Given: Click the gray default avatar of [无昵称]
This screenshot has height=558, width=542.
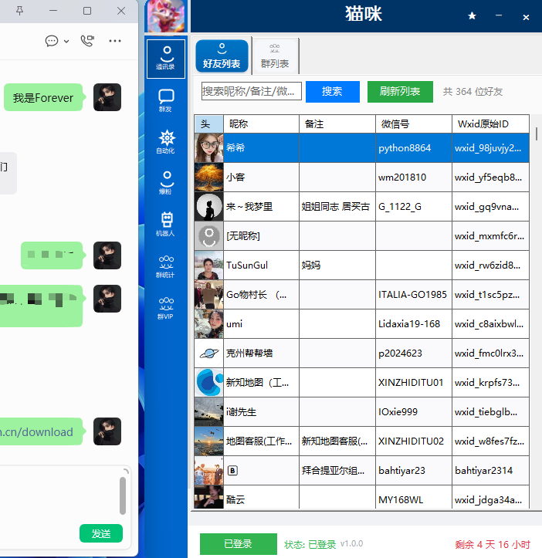Looking at the screenshot, I should tap(208, 235).
